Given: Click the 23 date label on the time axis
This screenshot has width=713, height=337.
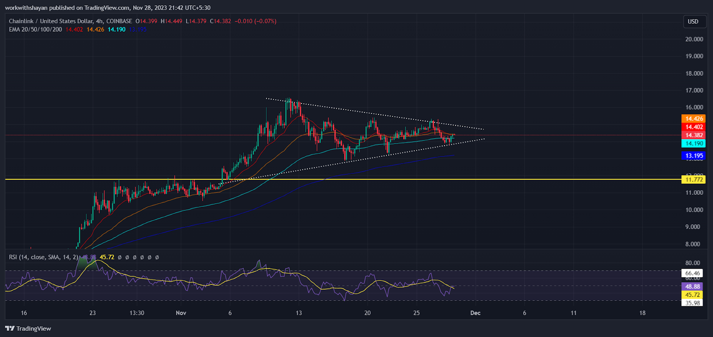Looking at the screenshot, I should click(92, 313).
